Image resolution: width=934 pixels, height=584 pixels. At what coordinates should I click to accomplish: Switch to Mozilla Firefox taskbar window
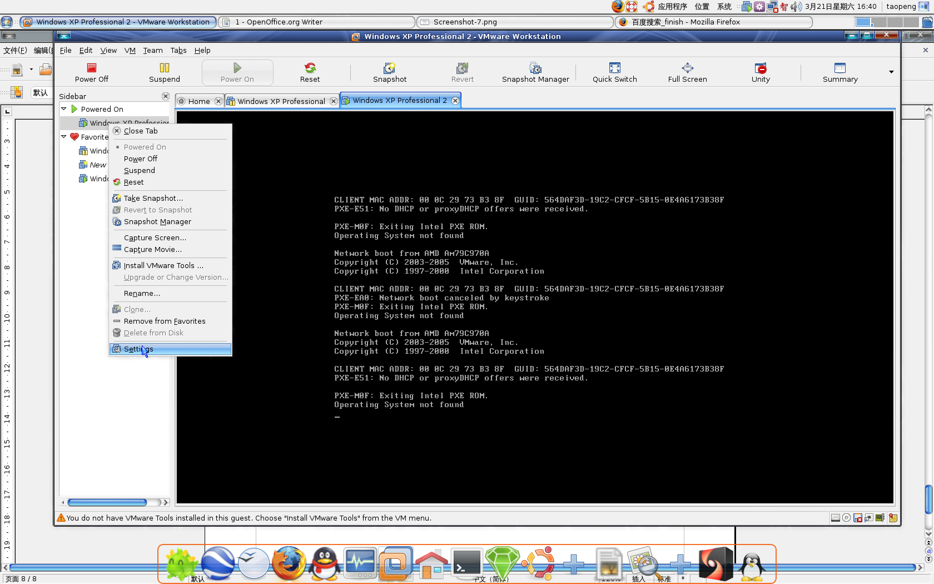click(714, 22)
